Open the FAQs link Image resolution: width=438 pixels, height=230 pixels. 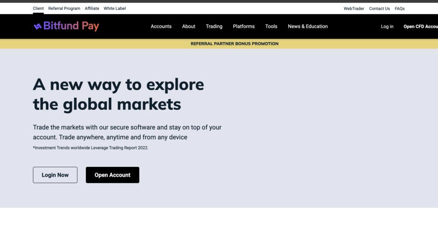tap(400, 9)
